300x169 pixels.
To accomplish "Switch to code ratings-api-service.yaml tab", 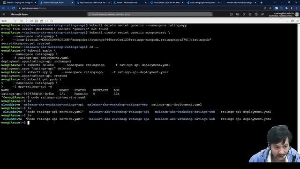I will [203, 3].
